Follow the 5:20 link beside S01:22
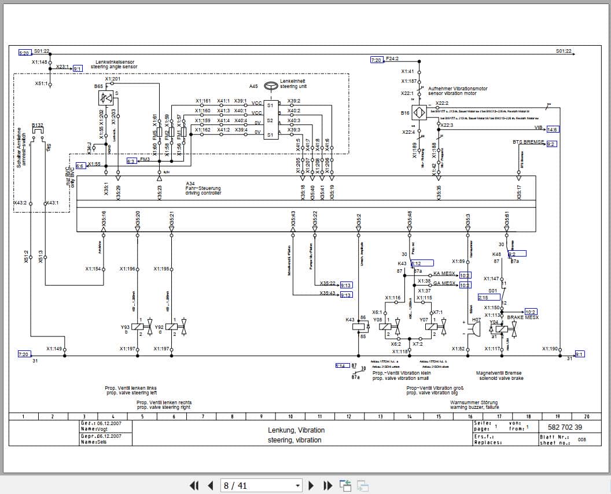The height and width of the screenshot is (494, 611). (x=25, y=53)
